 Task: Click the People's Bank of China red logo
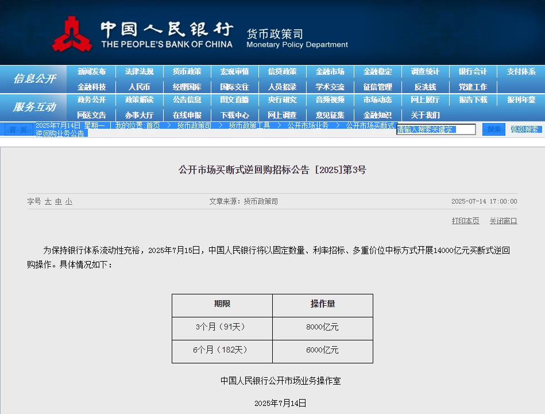click(72, 34)
